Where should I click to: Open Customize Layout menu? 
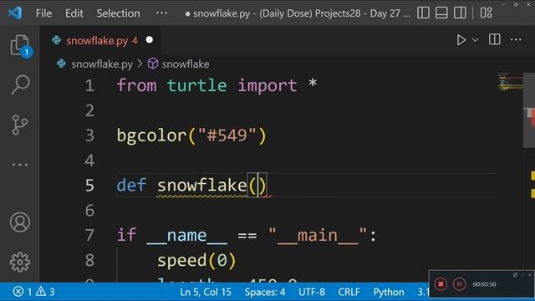487,13
